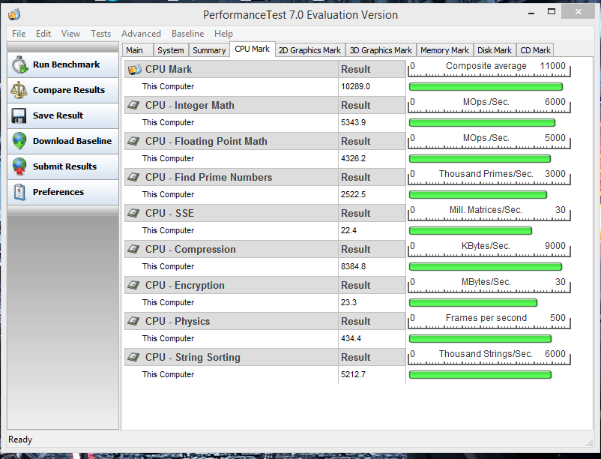Image resolution: width=601 pixels, height=459 pixels.
Task: Click the Compression green result bar
Action: pos(486,266)
